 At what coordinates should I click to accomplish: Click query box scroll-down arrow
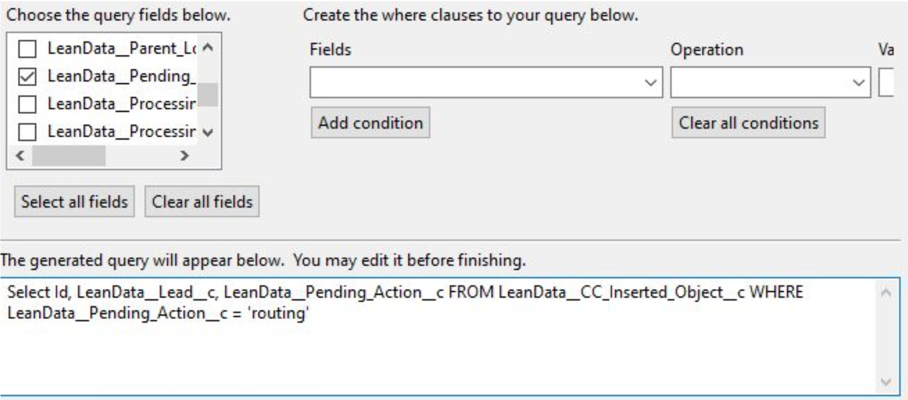pos(886,382)
